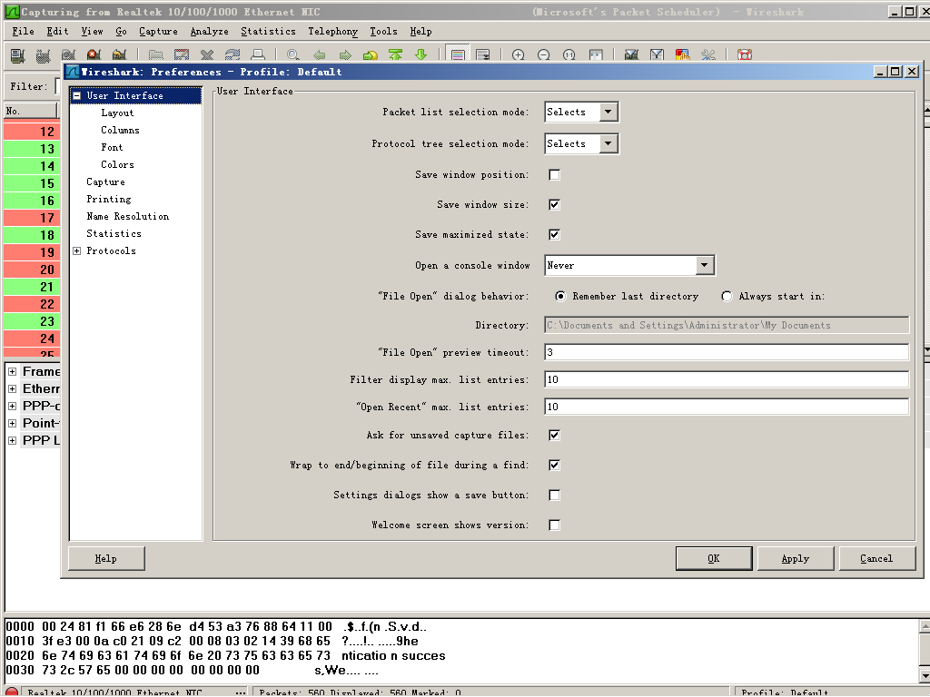Toggle Ask for unsaved capture files checkbox
The width and height of the screenshot is (930, 697).
[555, 435]
